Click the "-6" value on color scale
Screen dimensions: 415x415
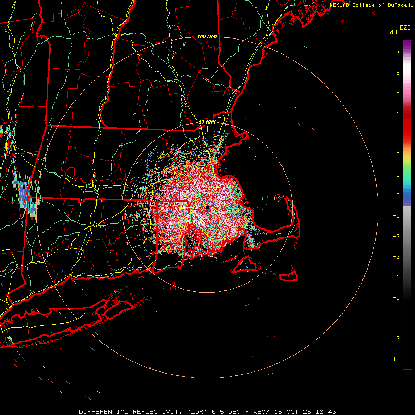[x=396, y=318]
